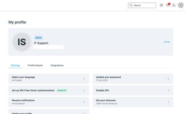
Task: Switch to the Settings tab
Action: tap(15, 65)
